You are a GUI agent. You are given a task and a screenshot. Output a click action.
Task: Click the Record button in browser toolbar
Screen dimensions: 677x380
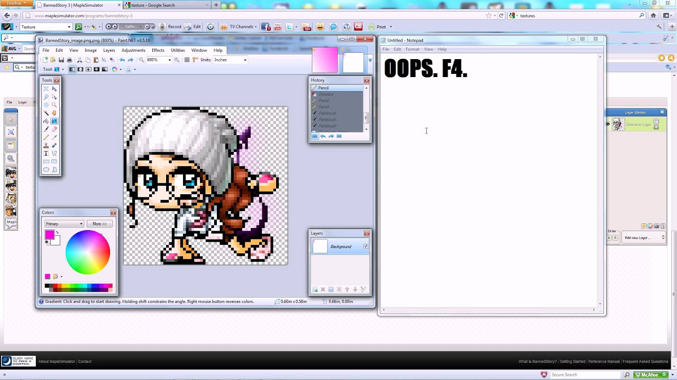170,27
